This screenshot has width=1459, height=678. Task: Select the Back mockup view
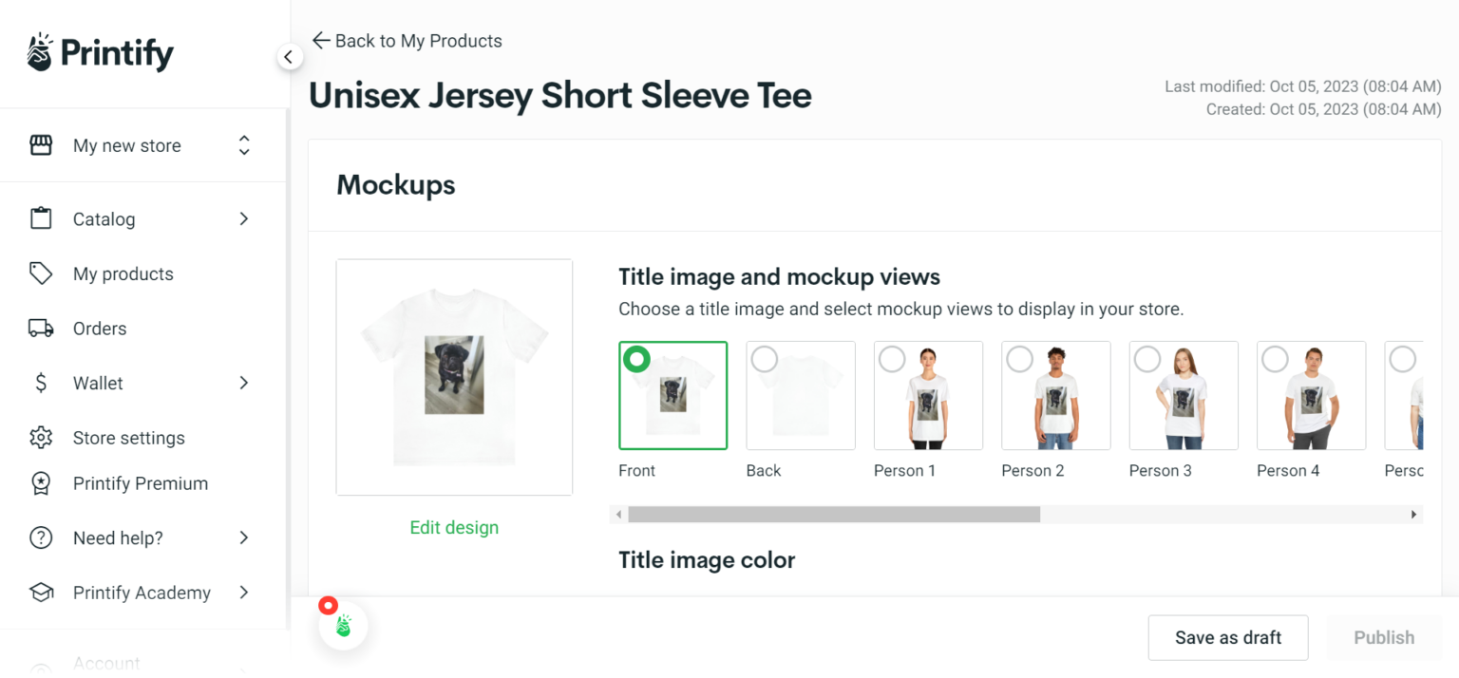(764, 359)
